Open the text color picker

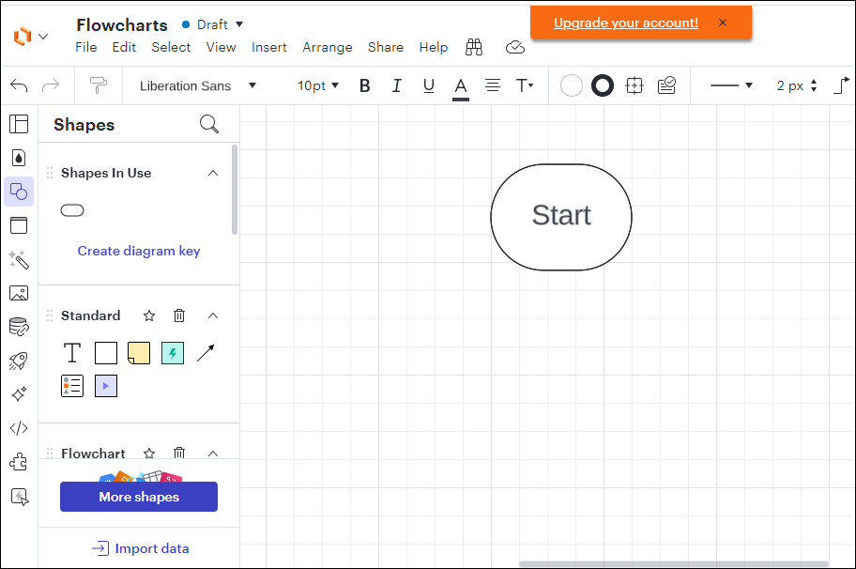coord(461,87)
